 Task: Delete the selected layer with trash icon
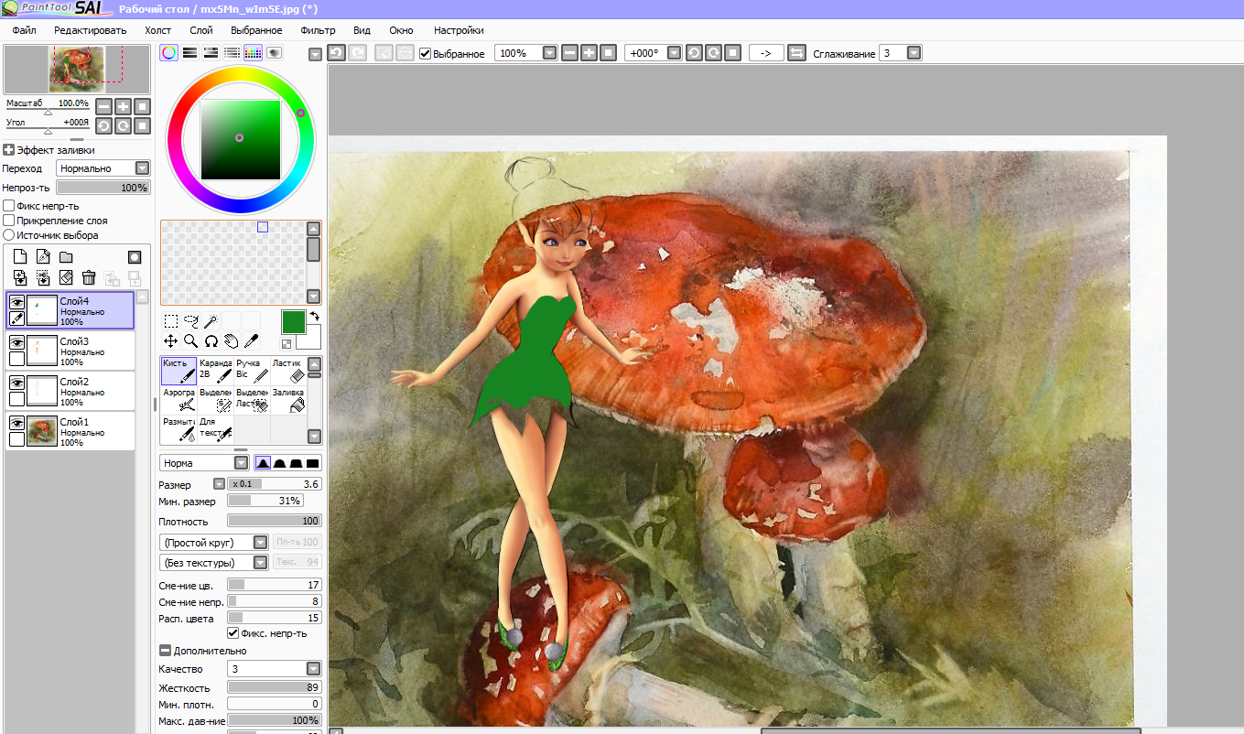click(89, 277)
